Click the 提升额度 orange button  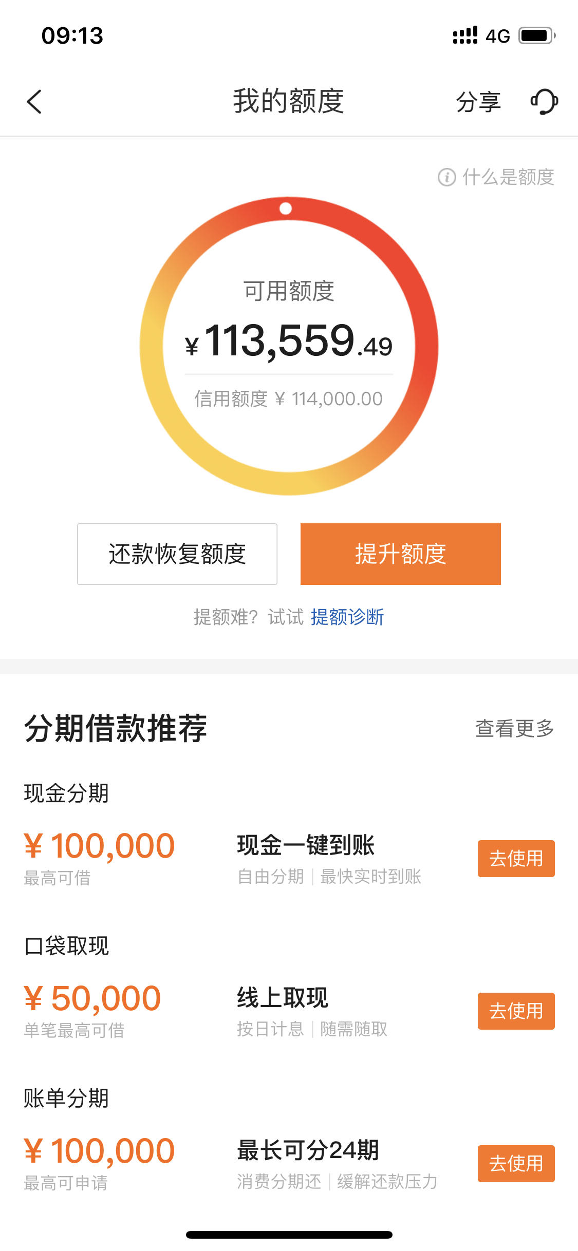[x=401, y=554]
